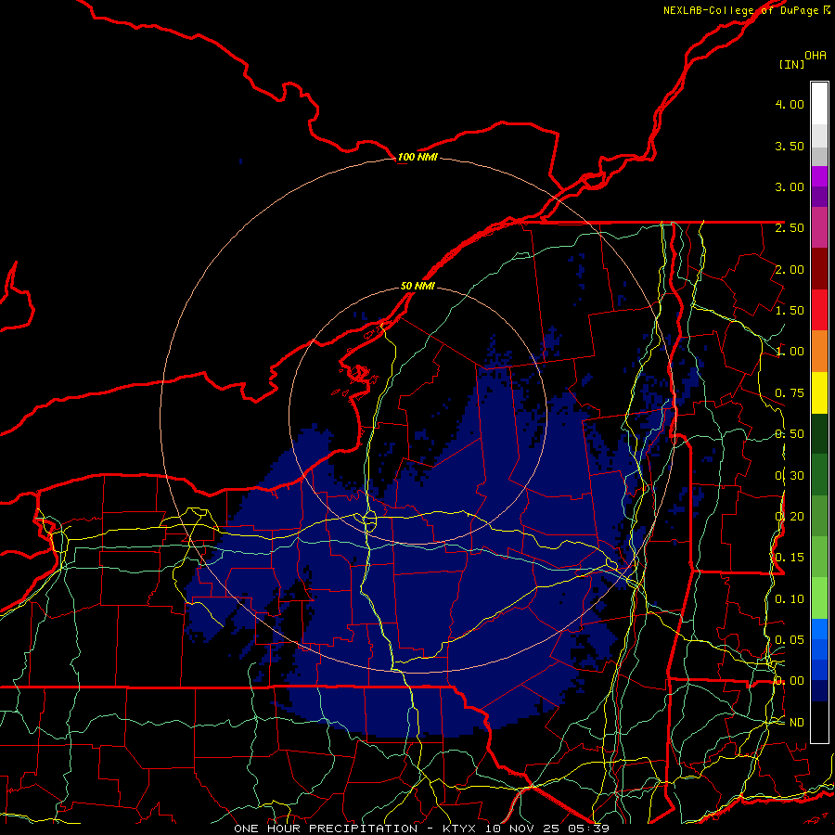This screenshot has width=835, height=835.
Task: Click the 4.00 legend value
Action: click(790, 104)
